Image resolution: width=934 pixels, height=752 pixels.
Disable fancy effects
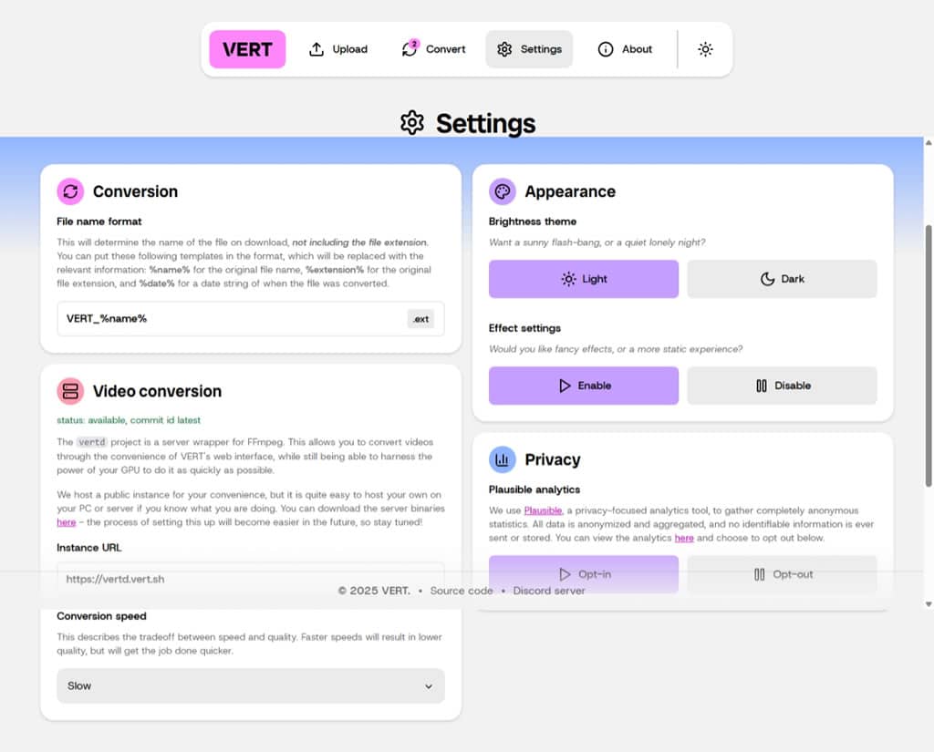pyautogui.click(x=782, y=386)
